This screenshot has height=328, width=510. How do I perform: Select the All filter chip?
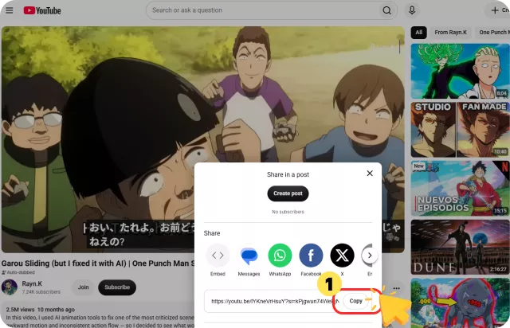pyautogui.click(x=418, y=32)
